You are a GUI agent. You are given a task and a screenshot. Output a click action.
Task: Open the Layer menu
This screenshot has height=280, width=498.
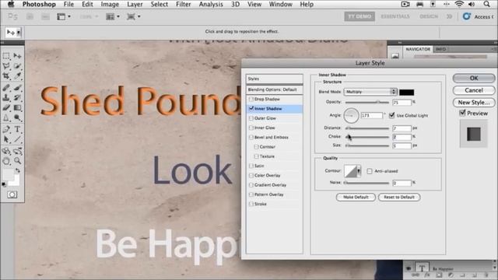(135, 5)
